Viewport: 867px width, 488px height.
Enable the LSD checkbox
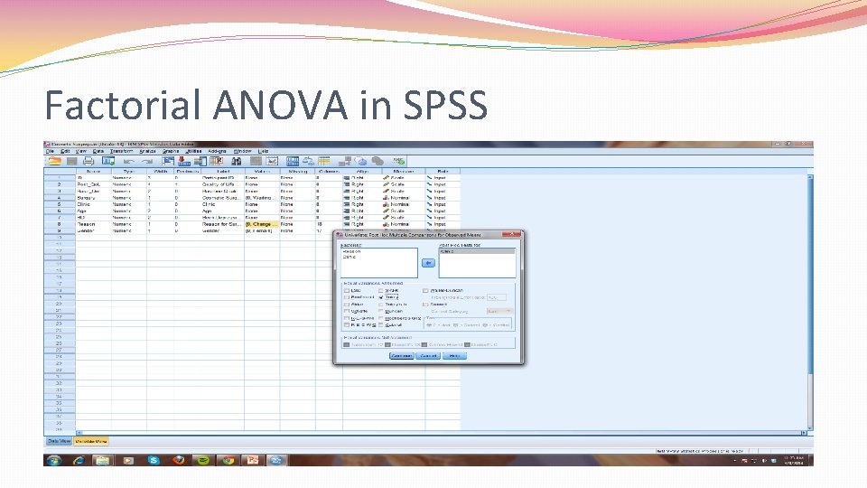(x=347, y=290)
